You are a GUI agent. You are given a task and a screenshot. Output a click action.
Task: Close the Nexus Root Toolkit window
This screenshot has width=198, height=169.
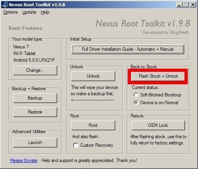click(193, 5)
